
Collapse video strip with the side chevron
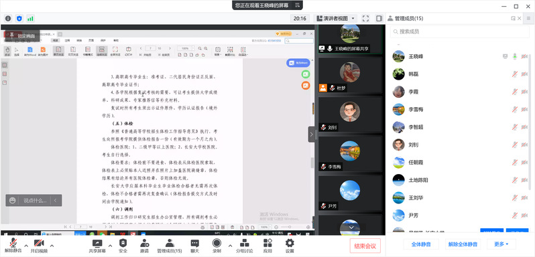click(311, 135)
